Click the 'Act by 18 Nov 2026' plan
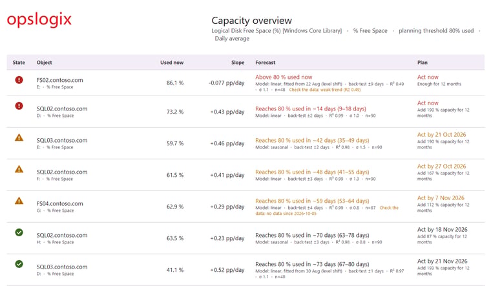The width and height of the screenshot is (491, 286). pos(442,229)
